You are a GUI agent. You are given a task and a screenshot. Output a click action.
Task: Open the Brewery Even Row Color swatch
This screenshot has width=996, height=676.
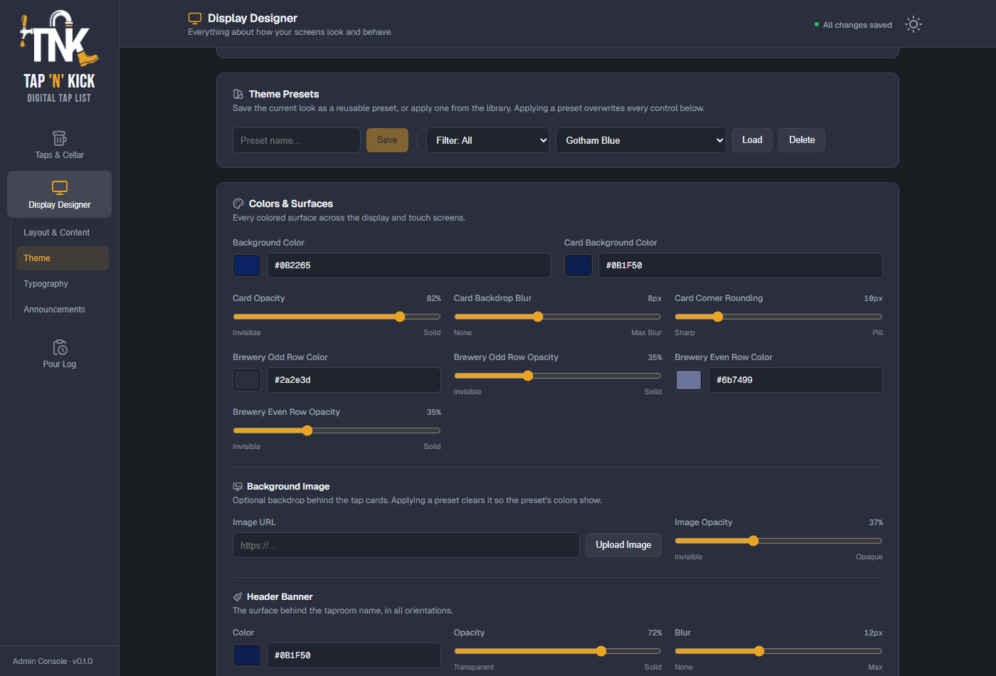coord(689,380)
